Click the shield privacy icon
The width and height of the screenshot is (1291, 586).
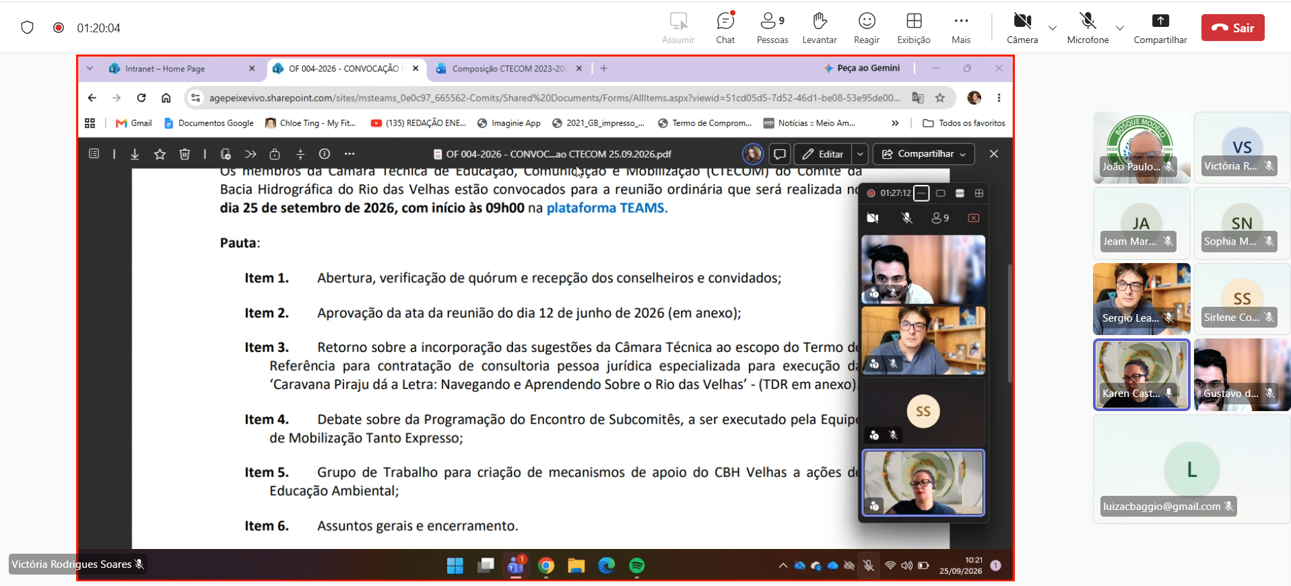click(x=27, y=28)
